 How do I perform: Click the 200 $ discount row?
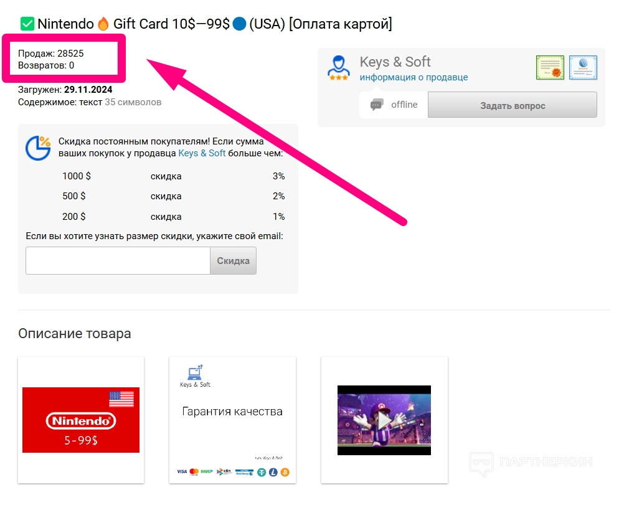pyautogui.click(x=174, y=217)
